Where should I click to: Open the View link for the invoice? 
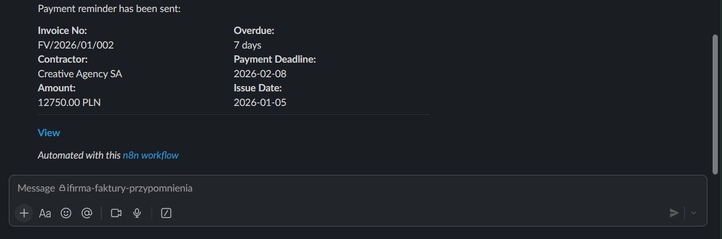[49, 133]
